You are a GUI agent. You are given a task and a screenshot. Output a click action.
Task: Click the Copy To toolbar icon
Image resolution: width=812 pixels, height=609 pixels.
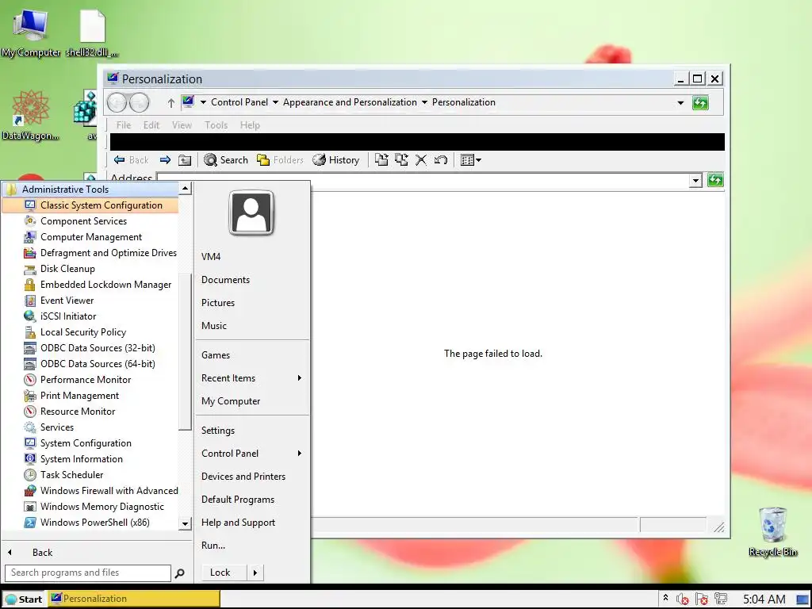[x=401, y=160]
